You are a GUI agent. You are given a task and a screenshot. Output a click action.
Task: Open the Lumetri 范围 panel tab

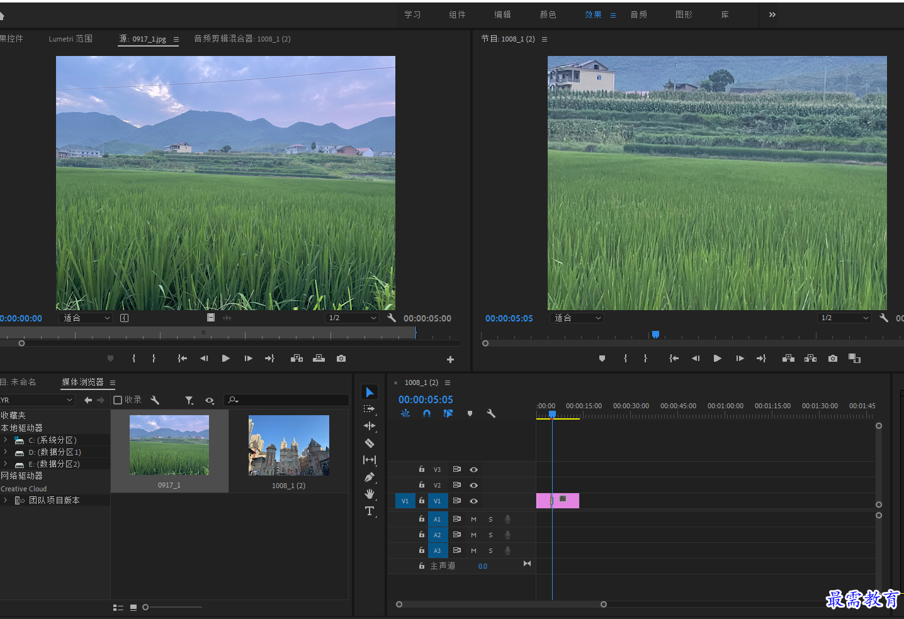coord(71,39)
